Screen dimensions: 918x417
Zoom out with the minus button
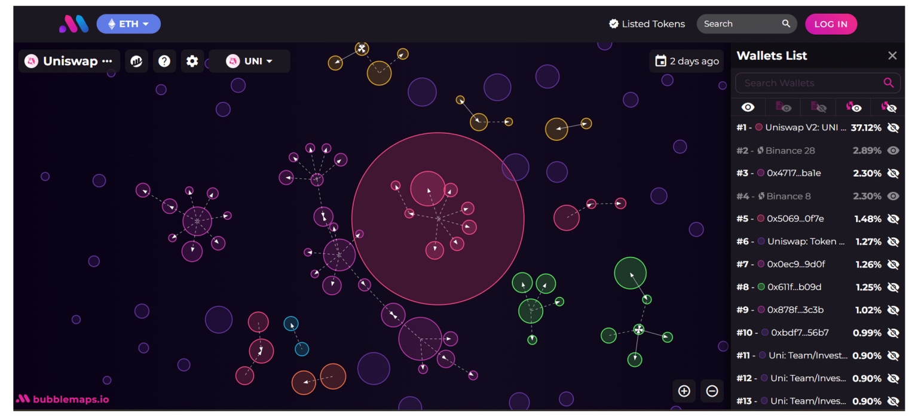[x=712, y=391]
